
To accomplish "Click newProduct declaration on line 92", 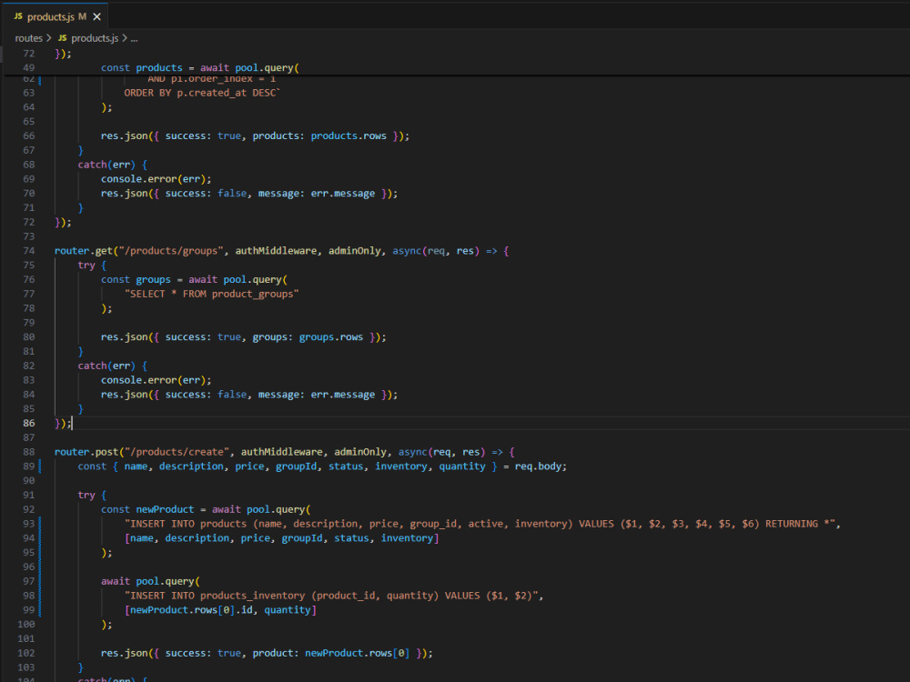I will (165, 509).
